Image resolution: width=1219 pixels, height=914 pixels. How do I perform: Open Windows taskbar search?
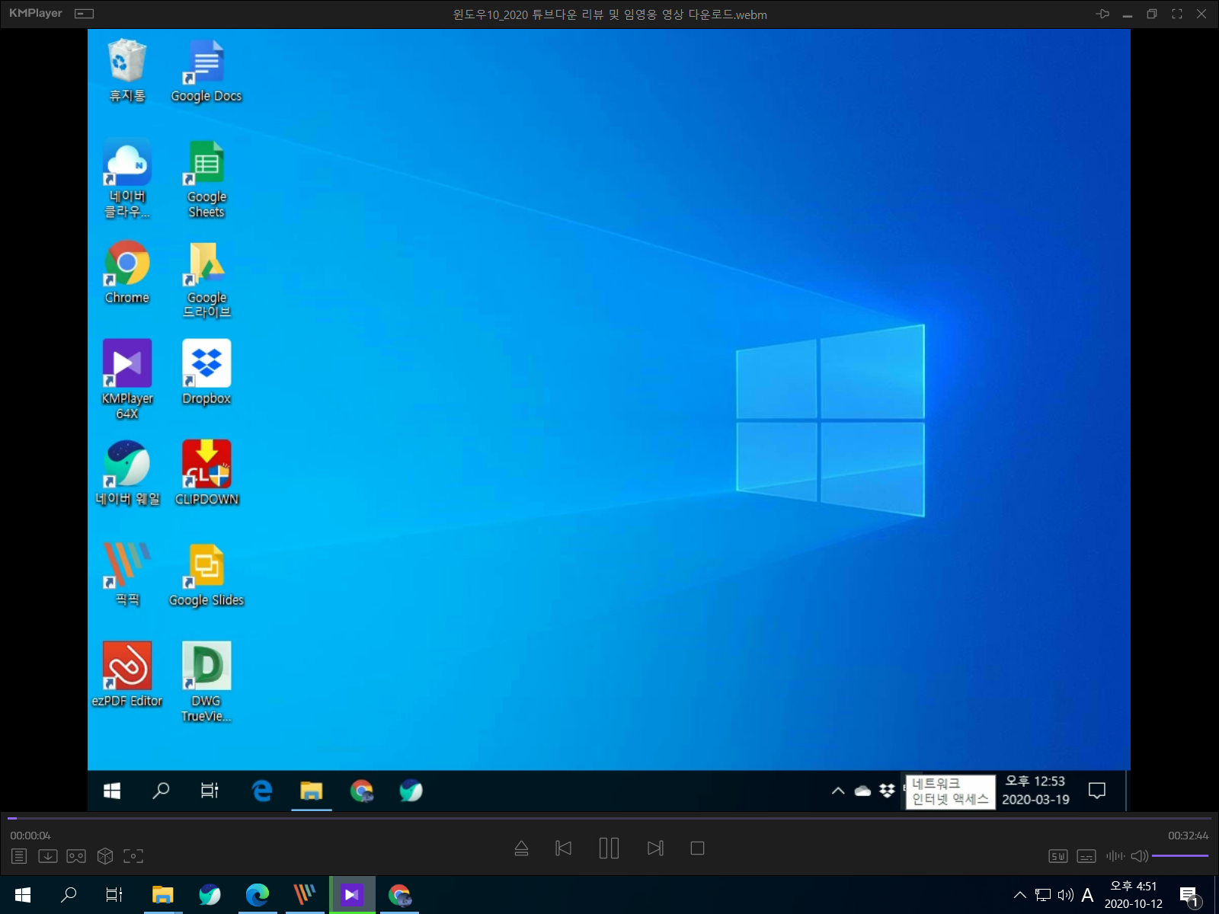click(x=69, y=895)
